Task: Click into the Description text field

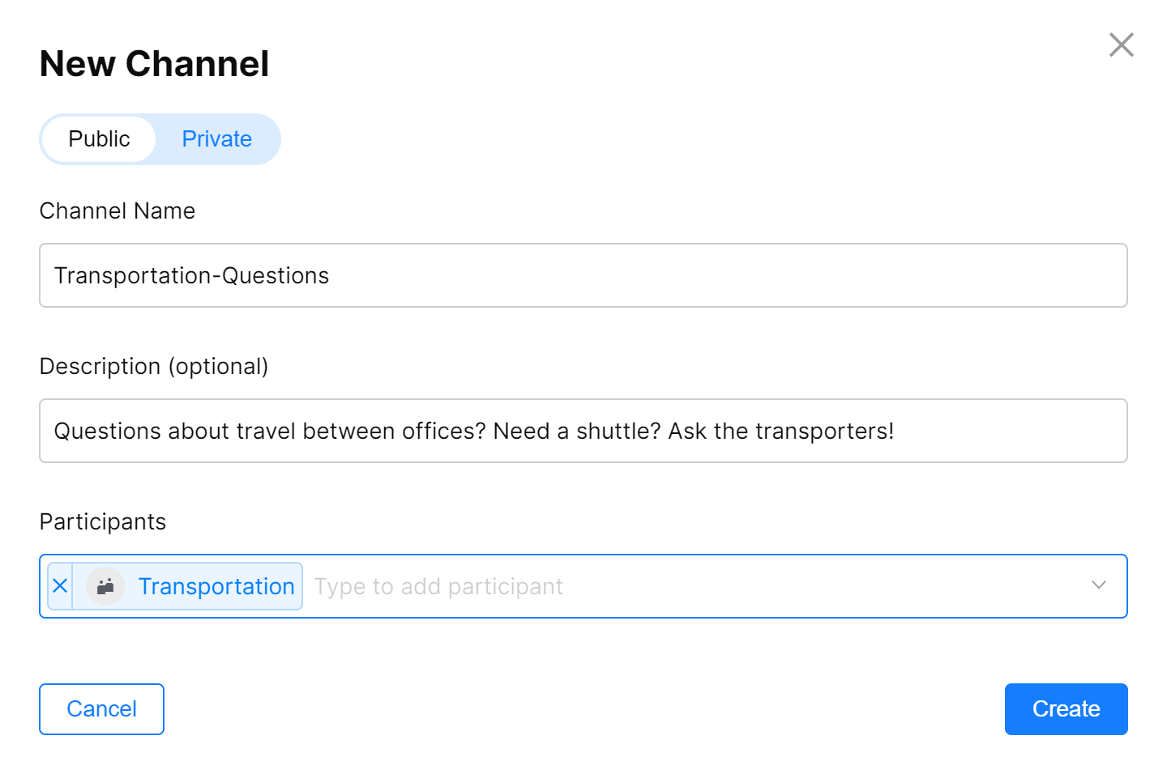Action: click(x=583, y=431)
